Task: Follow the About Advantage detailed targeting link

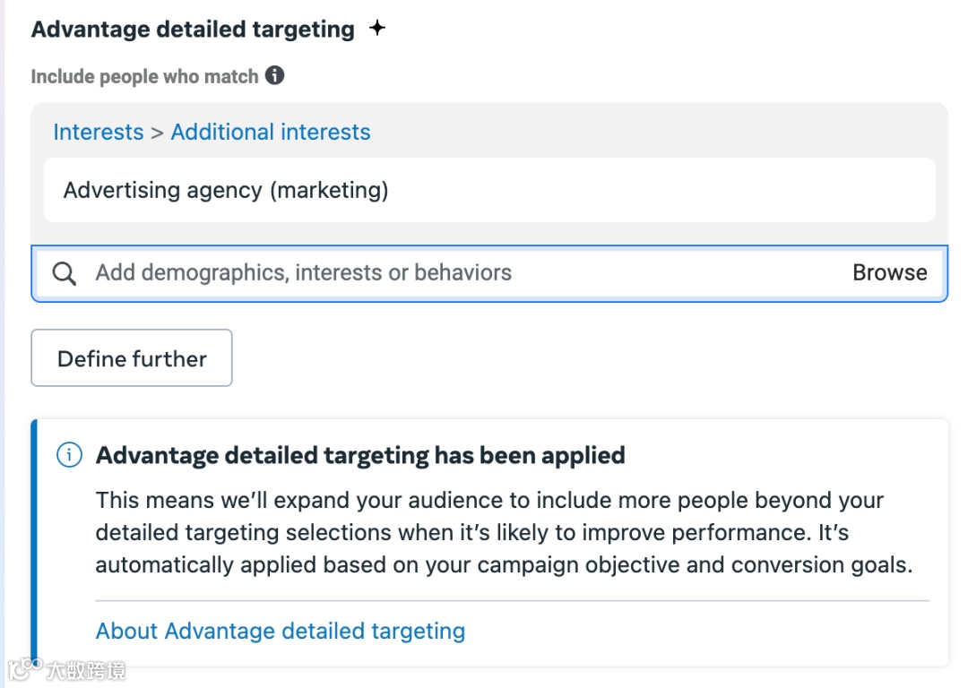Action: 281,631
